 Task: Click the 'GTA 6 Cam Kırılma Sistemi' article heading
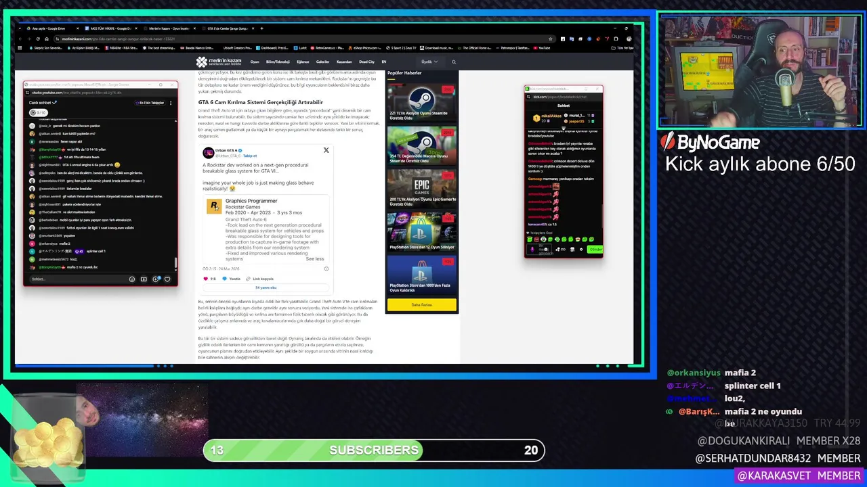pyautogui.click(x=260, y=102)
